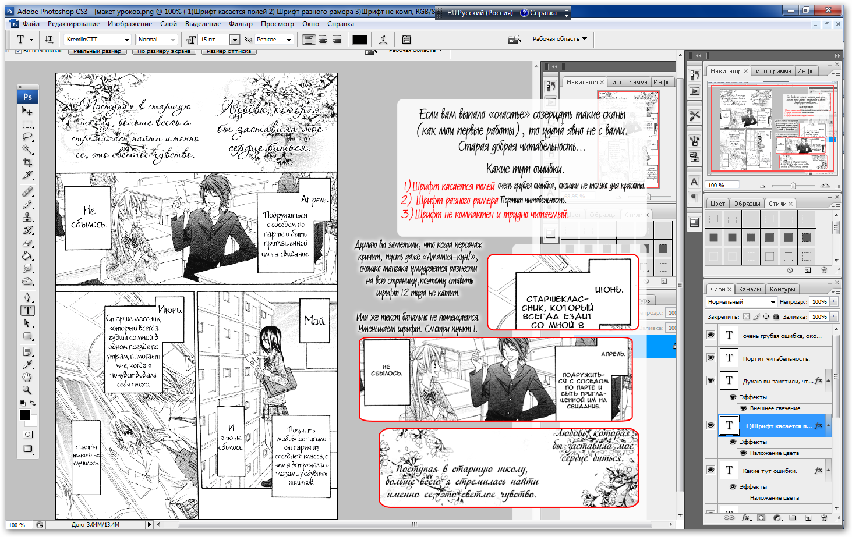This screenshot has width=852, height=537.
Task: Open the Actions panel icon in dock
Action: tap(694, 91)
